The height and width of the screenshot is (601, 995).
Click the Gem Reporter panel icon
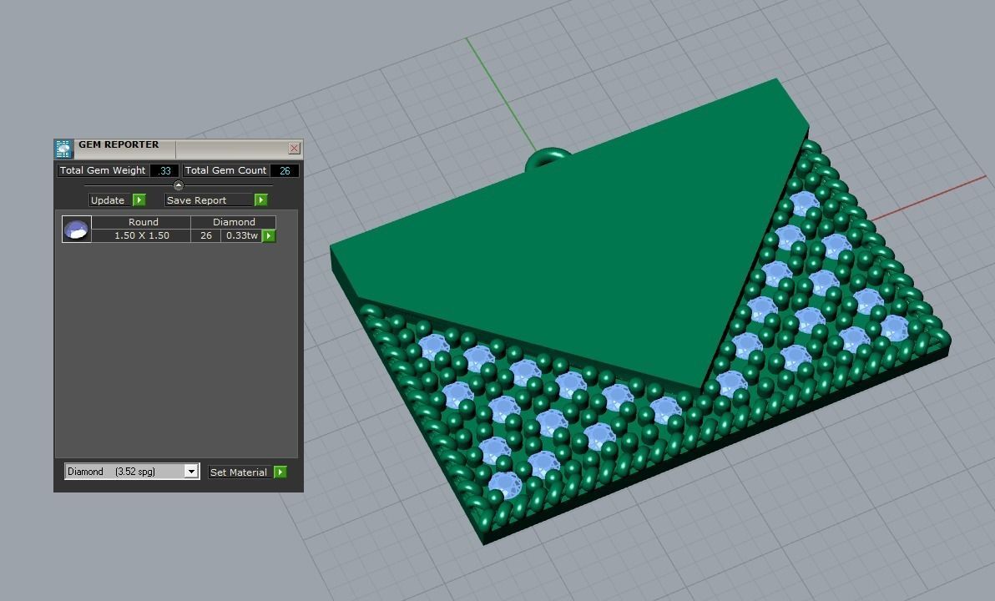pyautogui.click(x=63, y=149)
